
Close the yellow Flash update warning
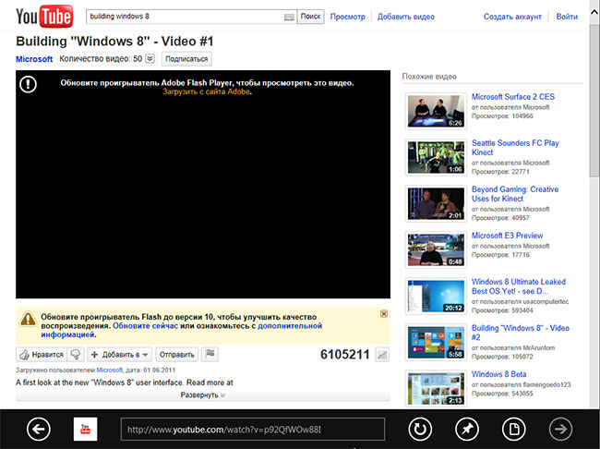pyautogui.click(x=384, y=314)
